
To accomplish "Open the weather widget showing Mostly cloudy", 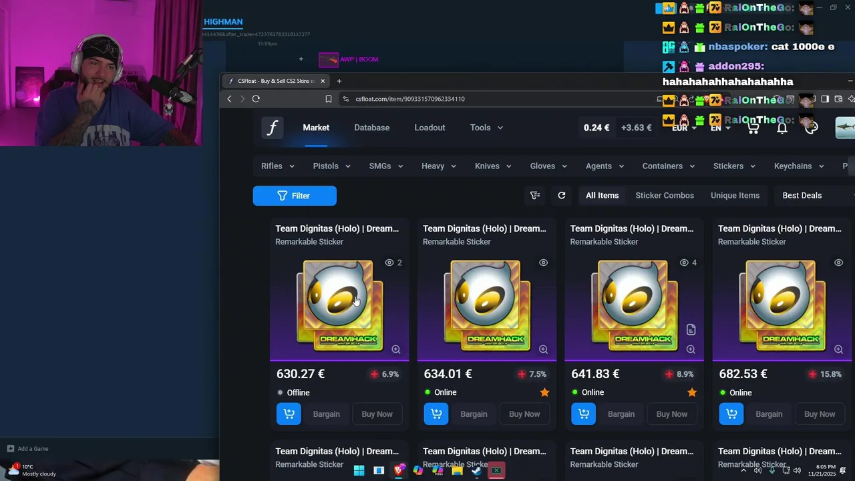I will click(32, 470).
